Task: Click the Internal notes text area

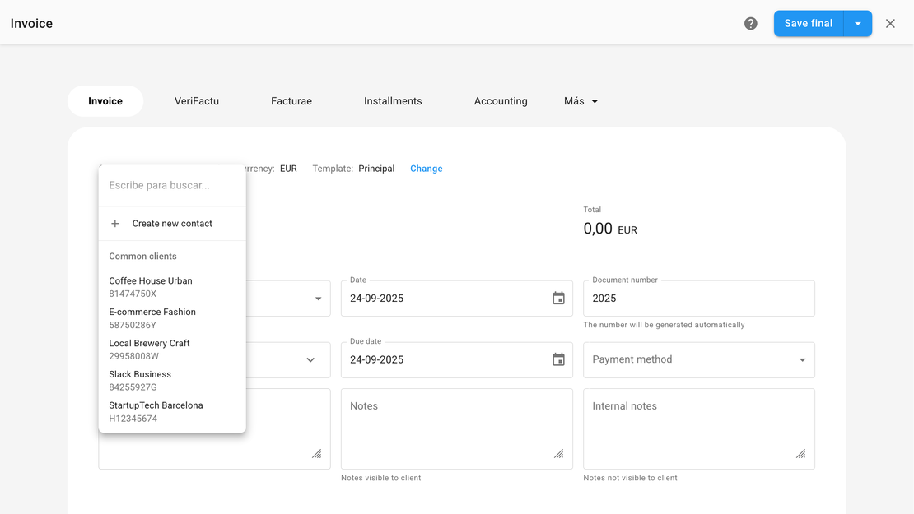Action: 698,428
